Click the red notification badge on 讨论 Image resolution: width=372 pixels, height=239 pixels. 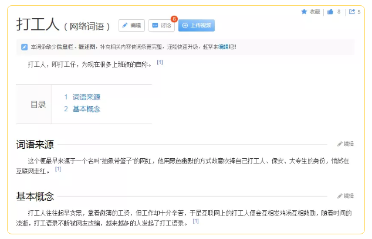pyautogui.click(x=174, y=19)
